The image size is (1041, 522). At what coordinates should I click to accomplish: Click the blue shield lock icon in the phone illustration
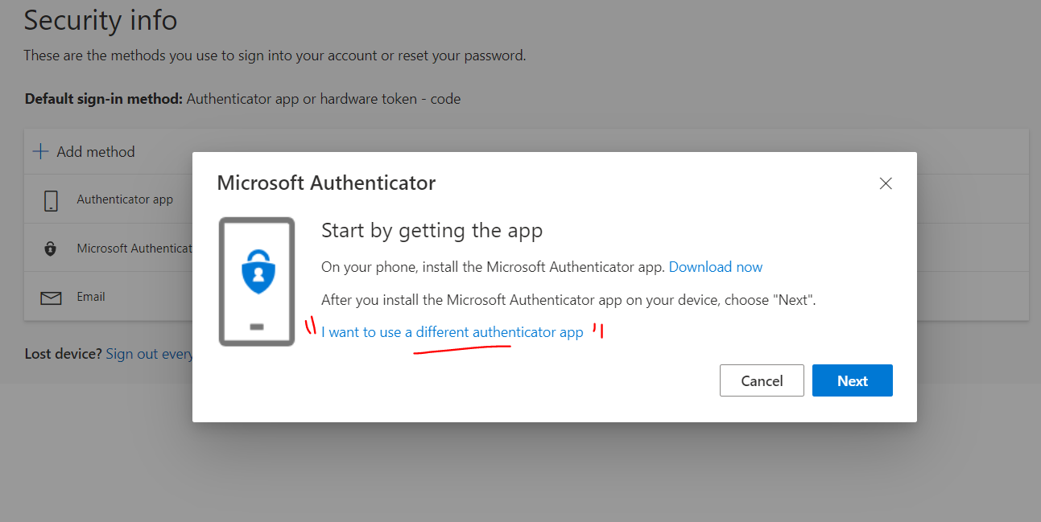258,270
